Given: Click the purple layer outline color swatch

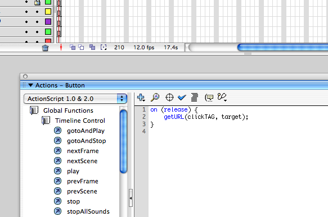Looking at the screenshot, I should [x=48, y=21].
